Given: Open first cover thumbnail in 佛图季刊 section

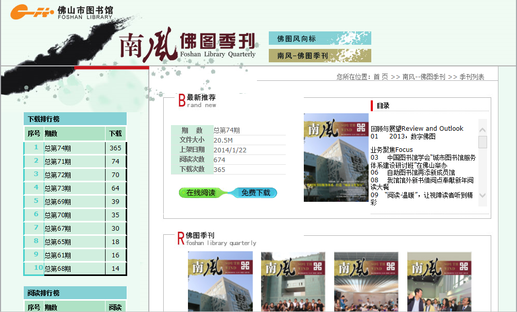Looking at the screenshot, I should click(x=220, y=282).
